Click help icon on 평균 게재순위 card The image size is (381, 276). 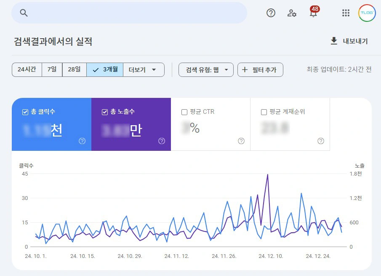coord(321,141)
